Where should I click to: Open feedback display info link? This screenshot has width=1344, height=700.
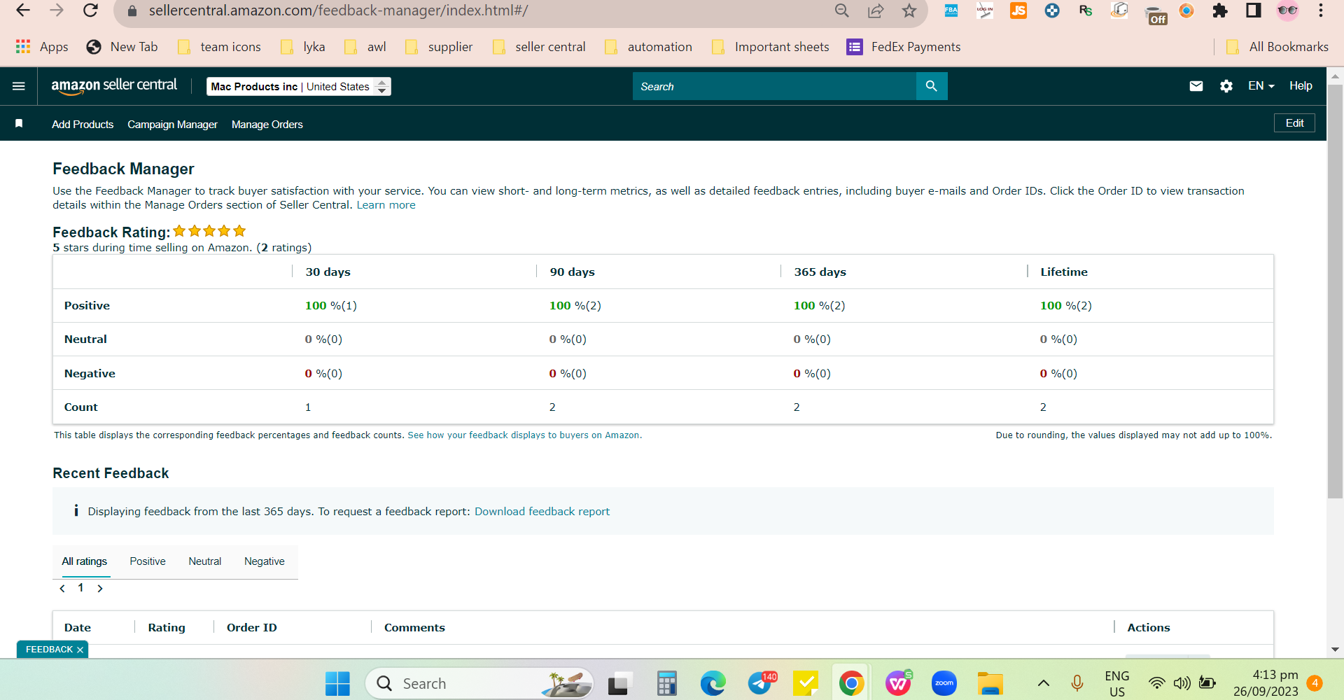(x=524, y=435)
